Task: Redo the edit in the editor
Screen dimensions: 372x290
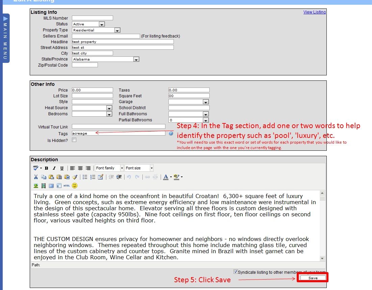Action: click(137, 177)
